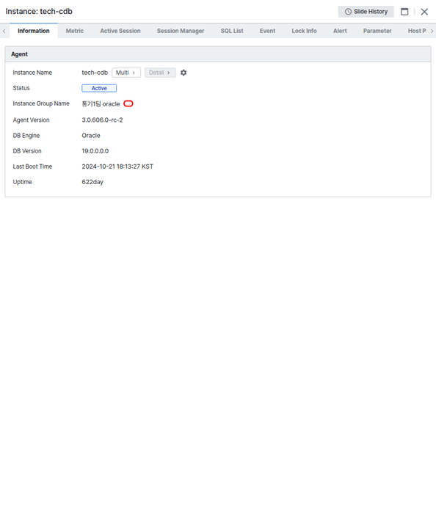
Task: Open the Event tab
Action: tap(267, 31)
